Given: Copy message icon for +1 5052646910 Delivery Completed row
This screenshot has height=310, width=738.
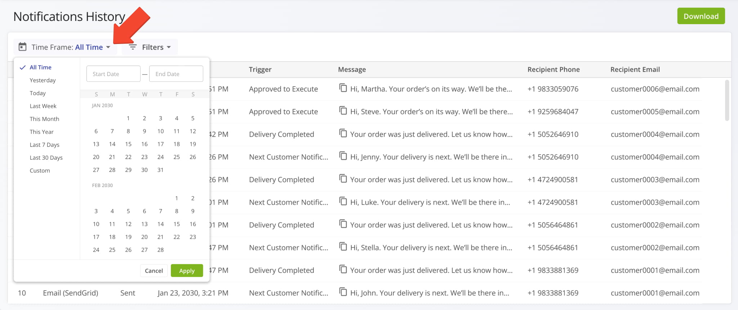Looking at the screenshot, I should pos(343,133).
